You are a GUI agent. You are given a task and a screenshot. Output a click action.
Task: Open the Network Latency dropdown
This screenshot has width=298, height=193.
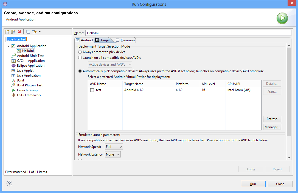point(113,154)
